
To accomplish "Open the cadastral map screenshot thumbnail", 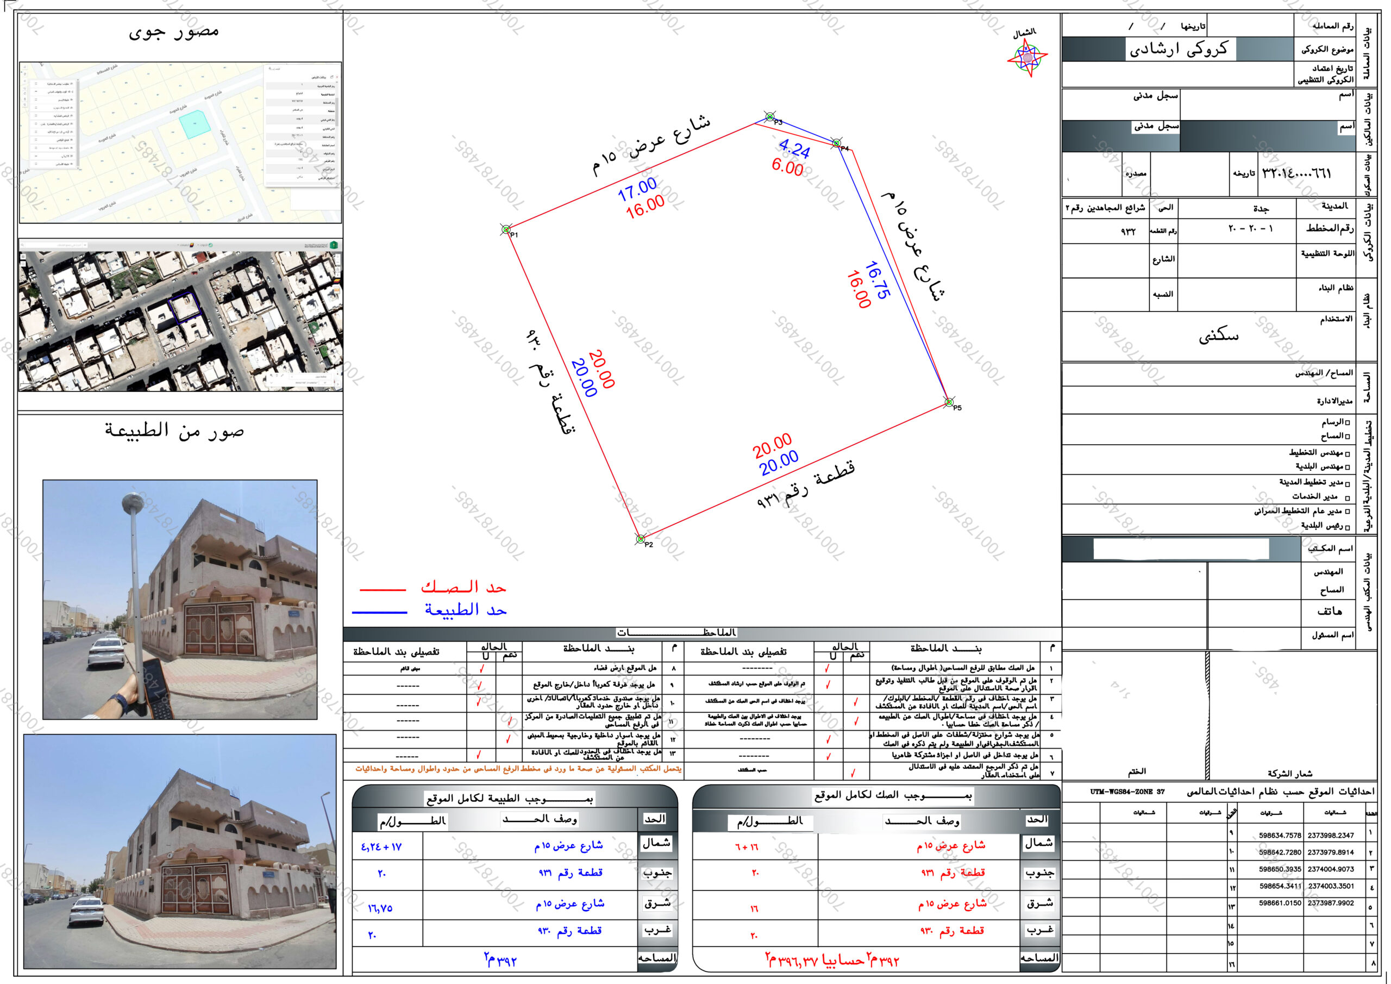I will (x=180, y=142).
